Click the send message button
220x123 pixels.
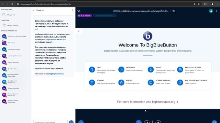pos(71,122)
